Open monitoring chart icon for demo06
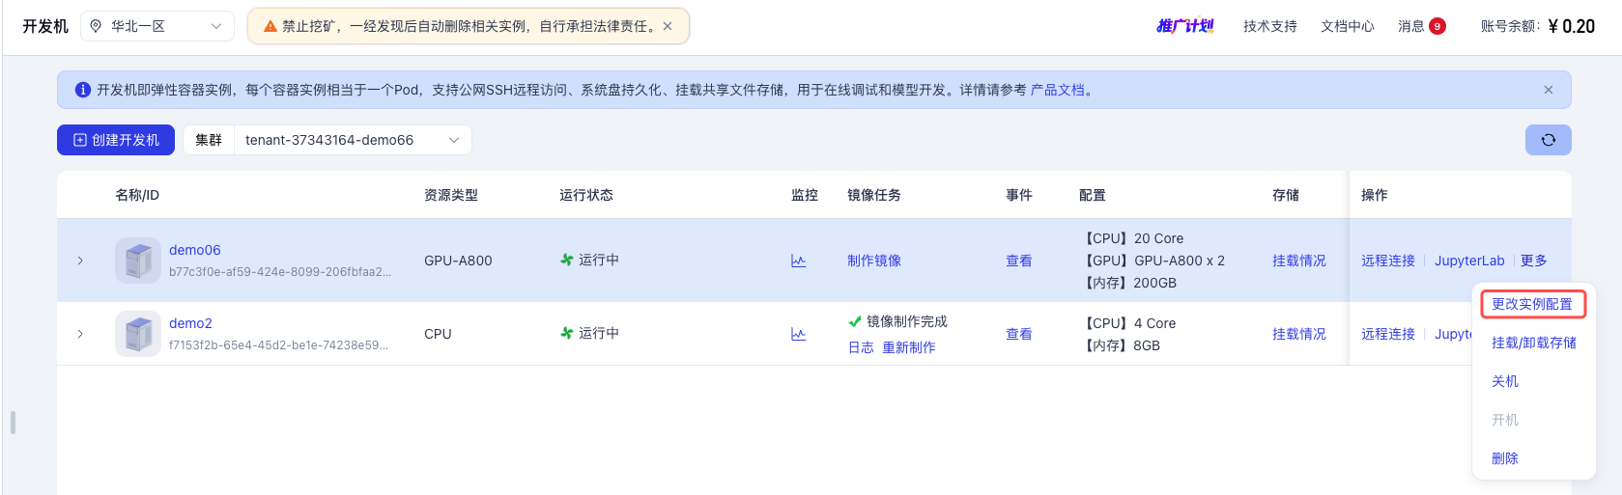The image size is (1622, 495). click(x=798, y=261)
